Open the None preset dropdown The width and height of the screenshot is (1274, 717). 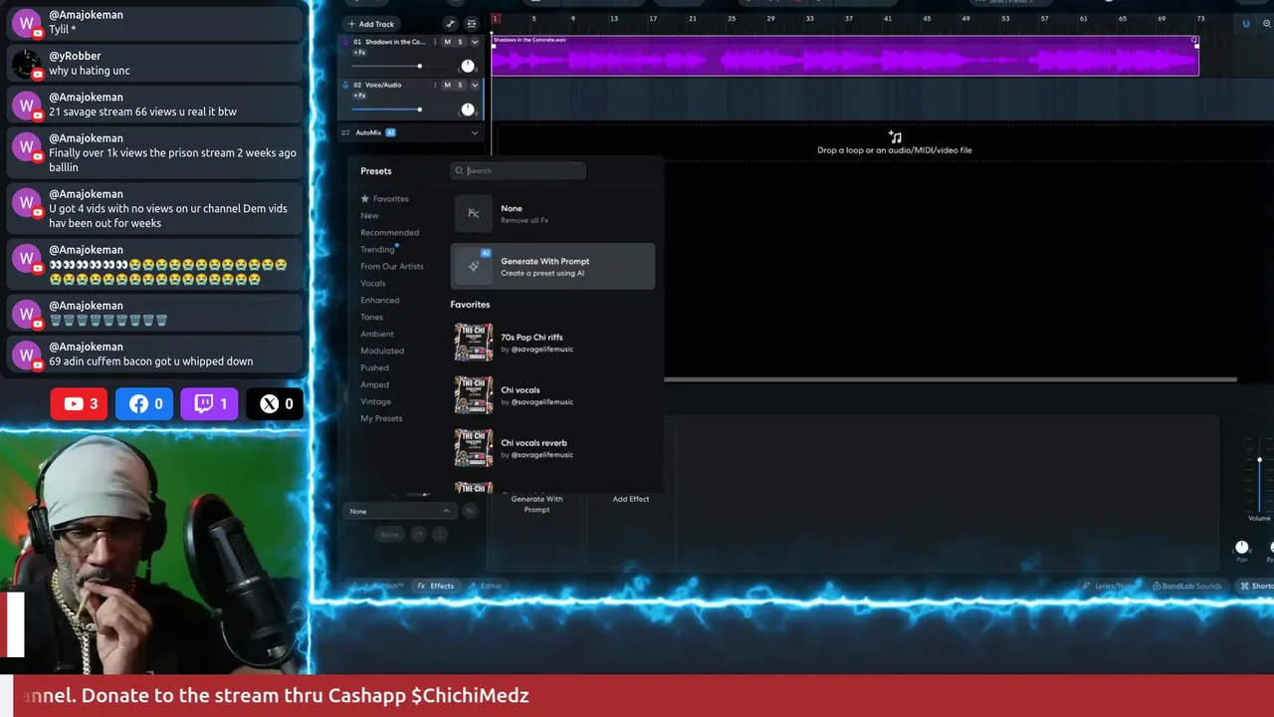(x=399, y=511)
